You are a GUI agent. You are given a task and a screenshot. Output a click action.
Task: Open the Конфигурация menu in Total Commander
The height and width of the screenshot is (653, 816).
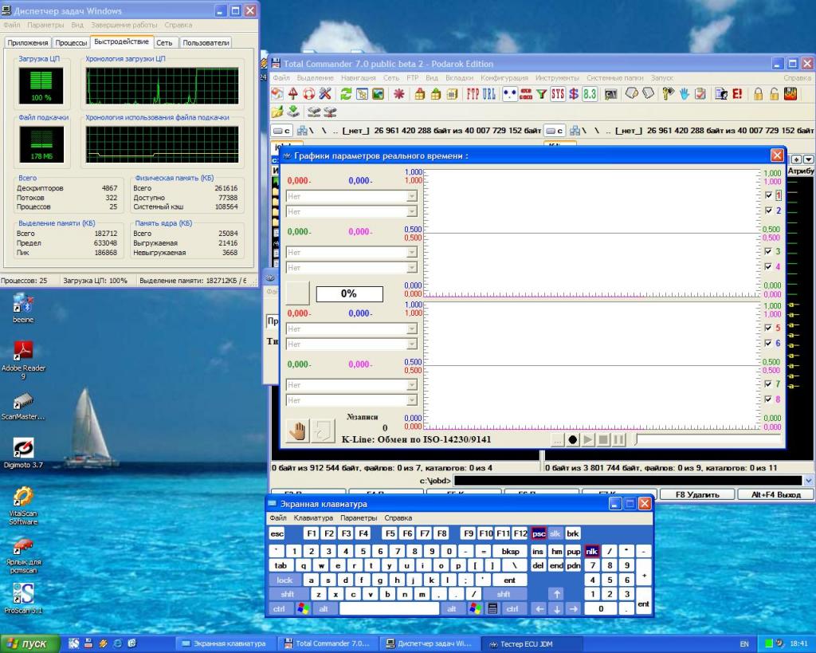pyautogui.click(x=504, y=78)
